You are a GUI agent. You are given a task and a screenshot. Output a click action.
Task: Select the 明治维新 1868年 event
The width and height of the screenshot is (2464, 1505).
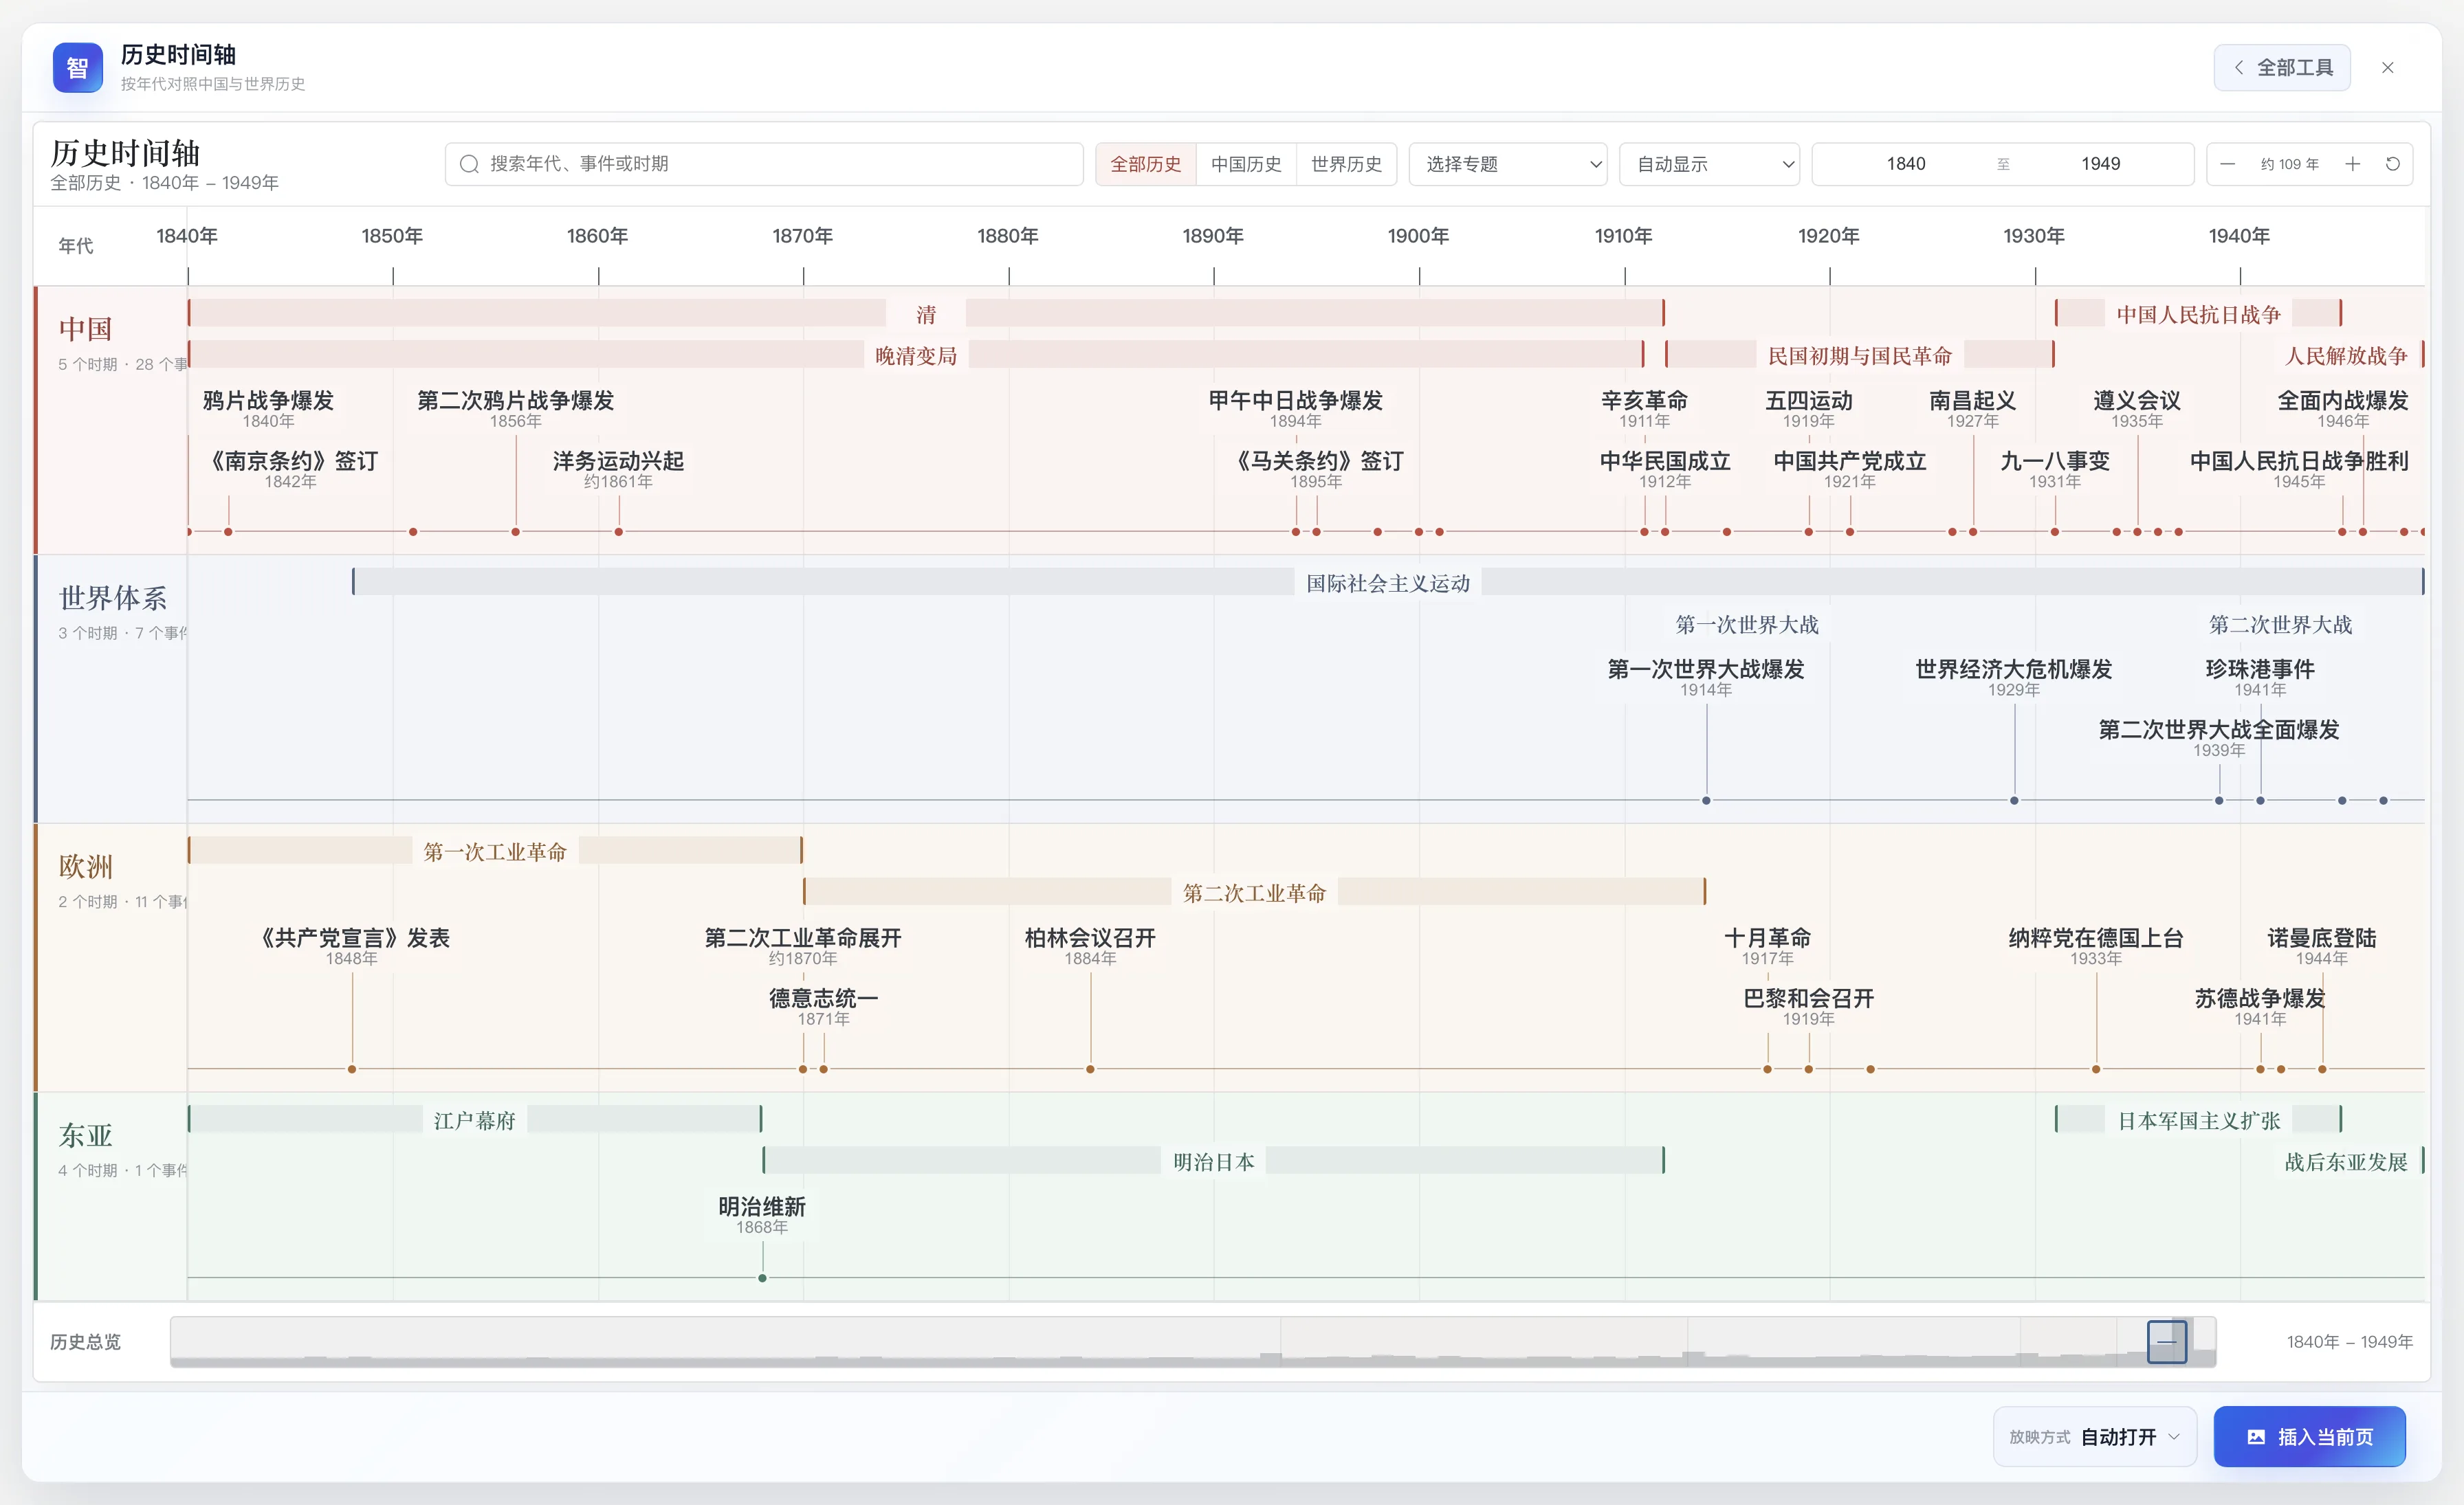(x=762, y=1214)
